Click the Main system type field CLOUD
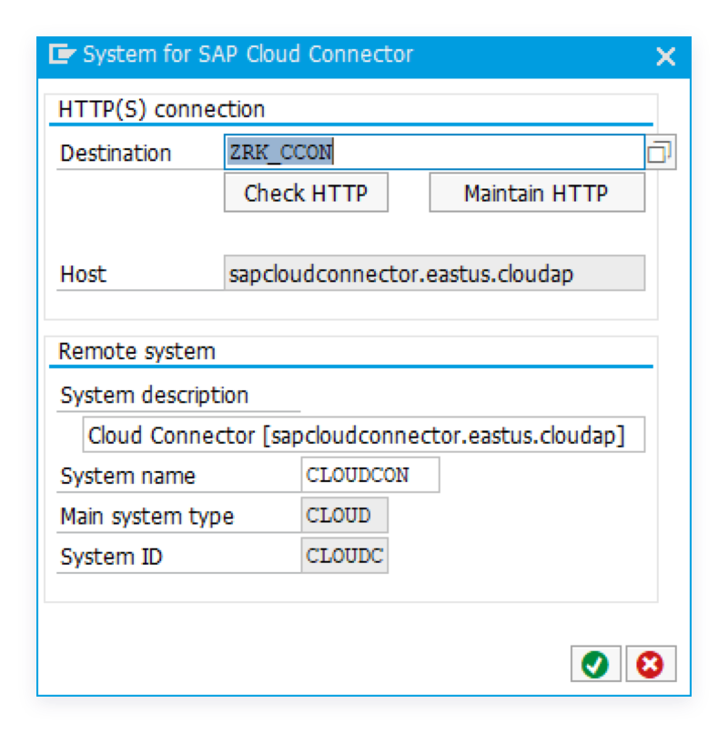The height and width of the screenshot is (733, 728). [x=344, y=515]
